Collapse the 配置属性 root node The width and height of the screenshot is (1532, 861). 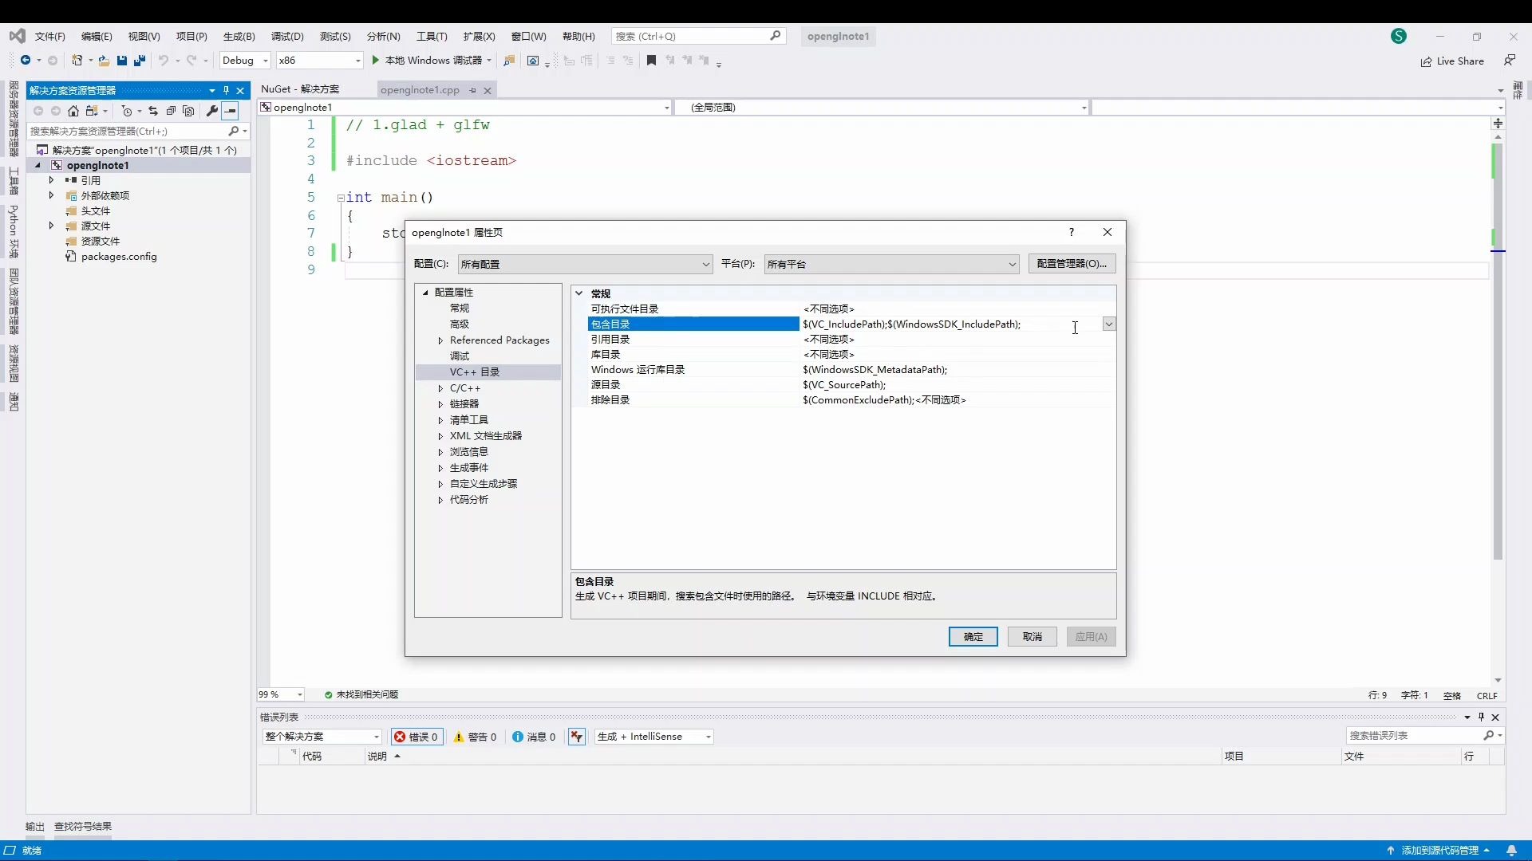point(425,293)
